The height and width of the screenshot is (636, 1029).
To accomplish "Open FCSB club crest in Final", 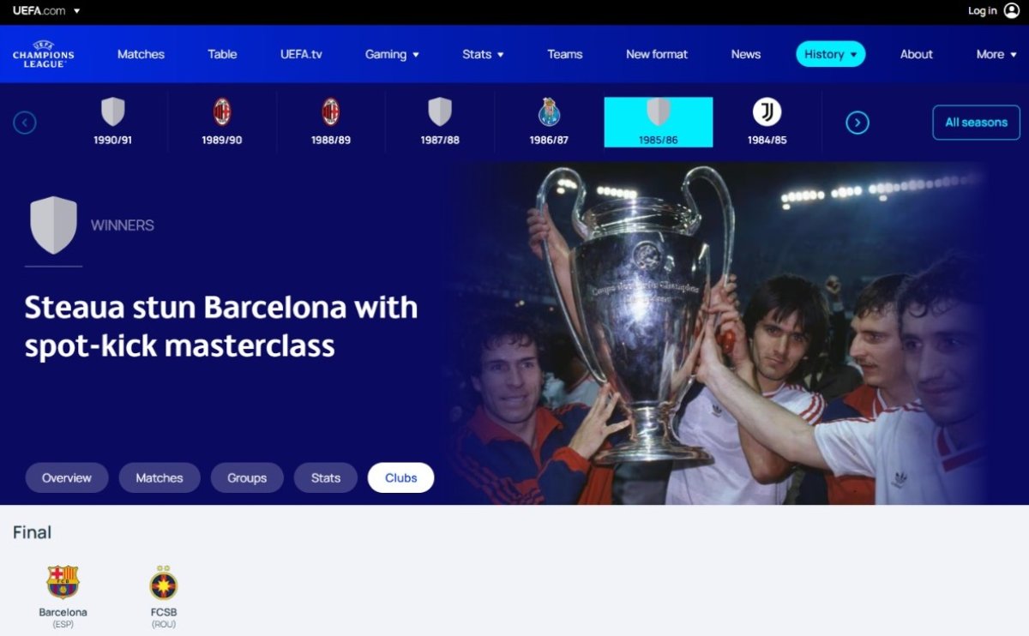I will pyautogui.click(x=164, y=582).
